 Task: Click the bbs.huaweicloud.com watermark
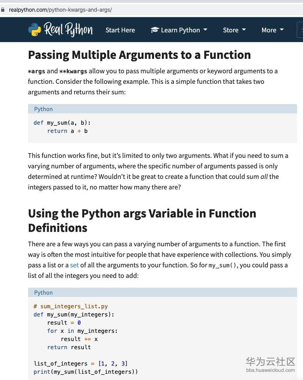tap(271, 370)
